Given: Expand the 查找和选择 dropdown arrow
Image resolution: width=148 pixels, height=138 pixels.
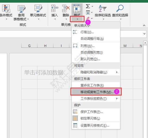Looking at the screenshot, I should click(x=121, y=19).
